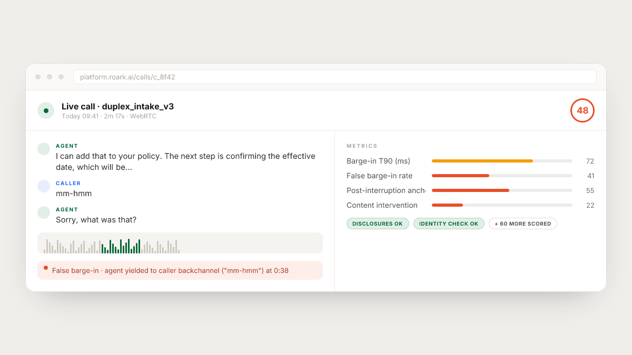Click the Content intervention value 22
The height and width of the screenshot is (355, 632).
tap(590, 205)
